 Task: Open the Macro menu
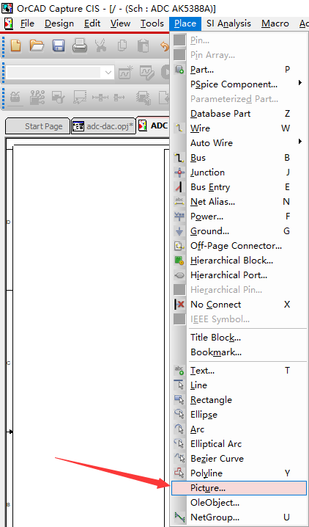point(275,23)
